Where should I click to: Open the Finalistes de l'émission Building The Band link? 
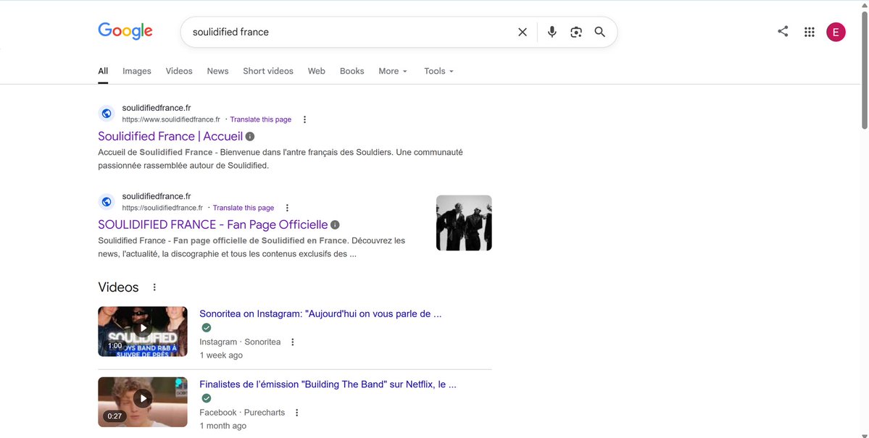(328, 384)
